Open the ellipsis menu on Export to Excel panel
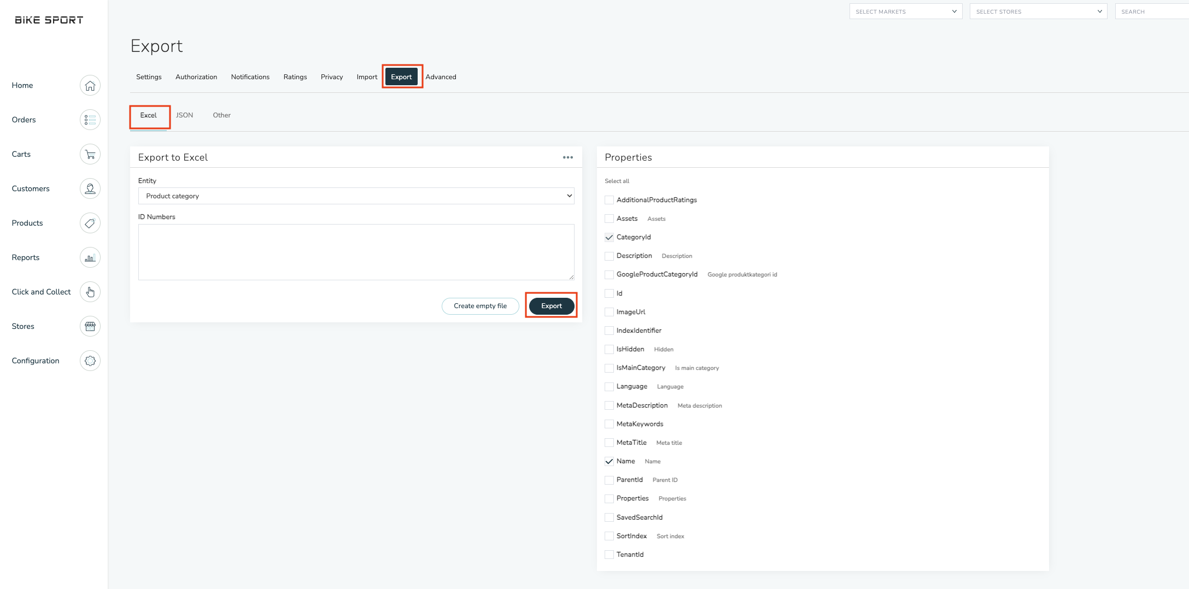The width and height of the screenshot is (1189, 589). [x=567, y=157]
